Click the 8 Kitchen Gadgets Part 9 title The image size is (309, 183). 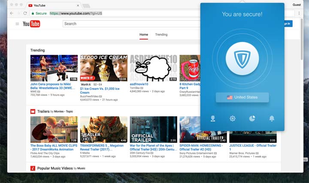(190, 86)
